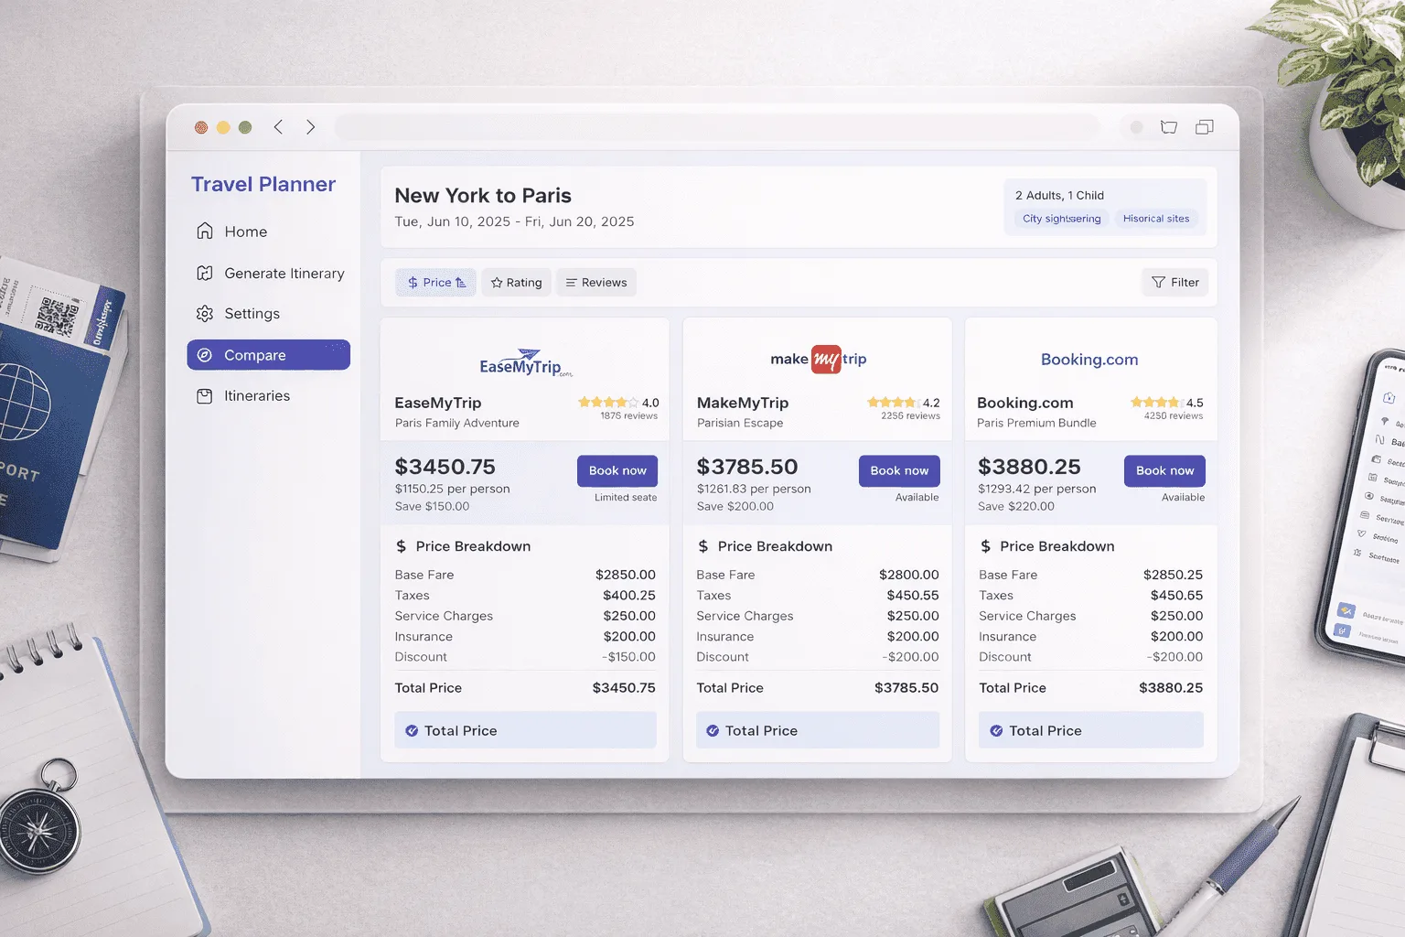The width and height of the screenshot is (1405, 937).
Task: Click the "2256 reviews" count
Action: [x=910, y=416]
